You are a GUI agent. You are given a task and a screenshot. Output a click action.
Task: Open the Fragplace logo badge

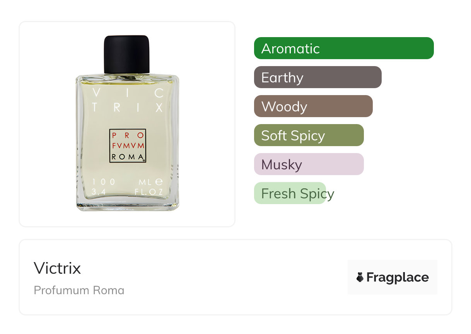(392, 277)
